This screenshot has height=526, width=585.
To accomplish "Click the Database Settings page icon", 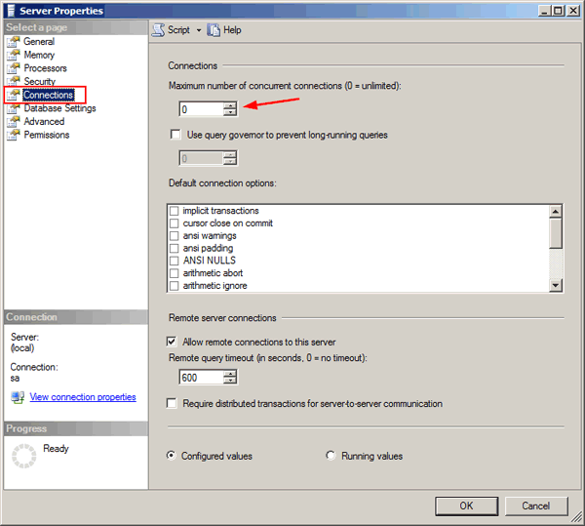I will tap(13, 108).
